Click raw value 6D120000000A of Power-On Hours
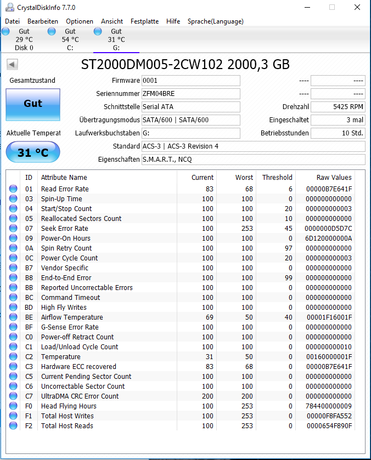The image size is (371, 460). [328, 238]
